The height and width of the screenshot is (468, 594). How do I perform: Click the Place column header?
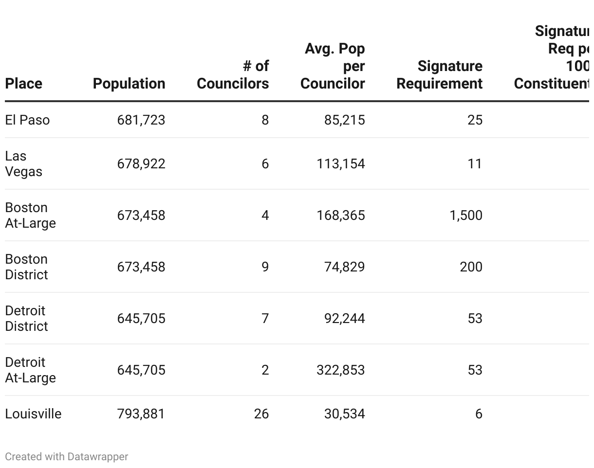23,84
